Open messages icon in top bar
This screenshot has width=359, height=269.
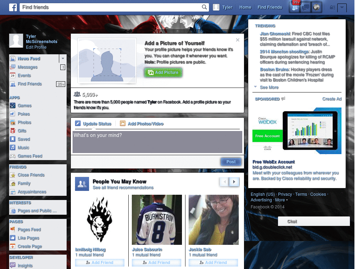pyautogui.click(x=306, y=7)
